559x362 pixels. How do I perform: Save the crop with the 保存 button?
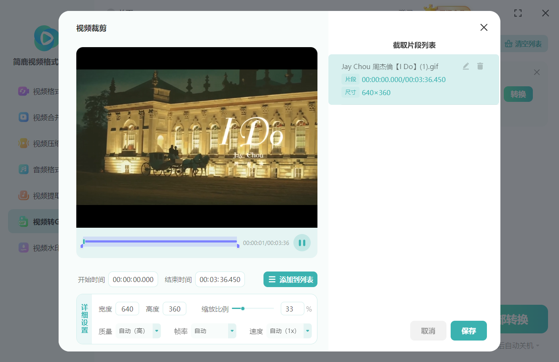(469, 331)
